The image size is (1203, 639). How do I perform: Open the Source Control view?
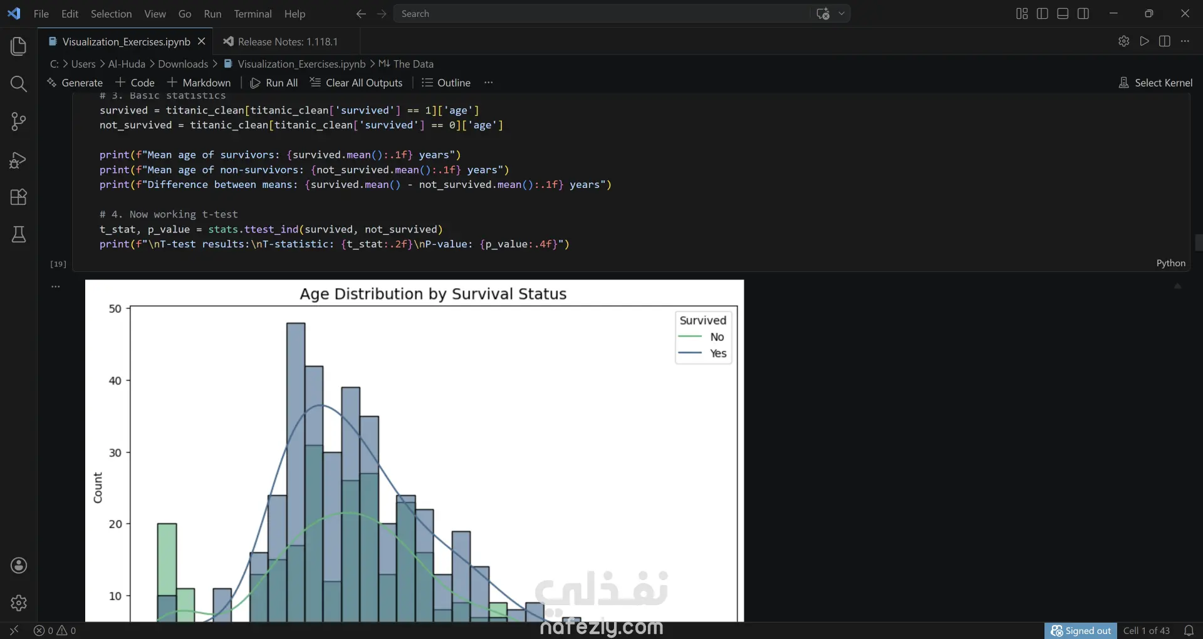click(x=19, y=122)
